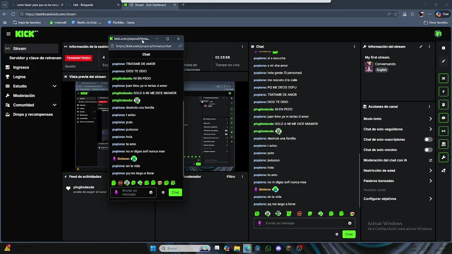Open emoji picker in popout chat input

pos(151,192)
